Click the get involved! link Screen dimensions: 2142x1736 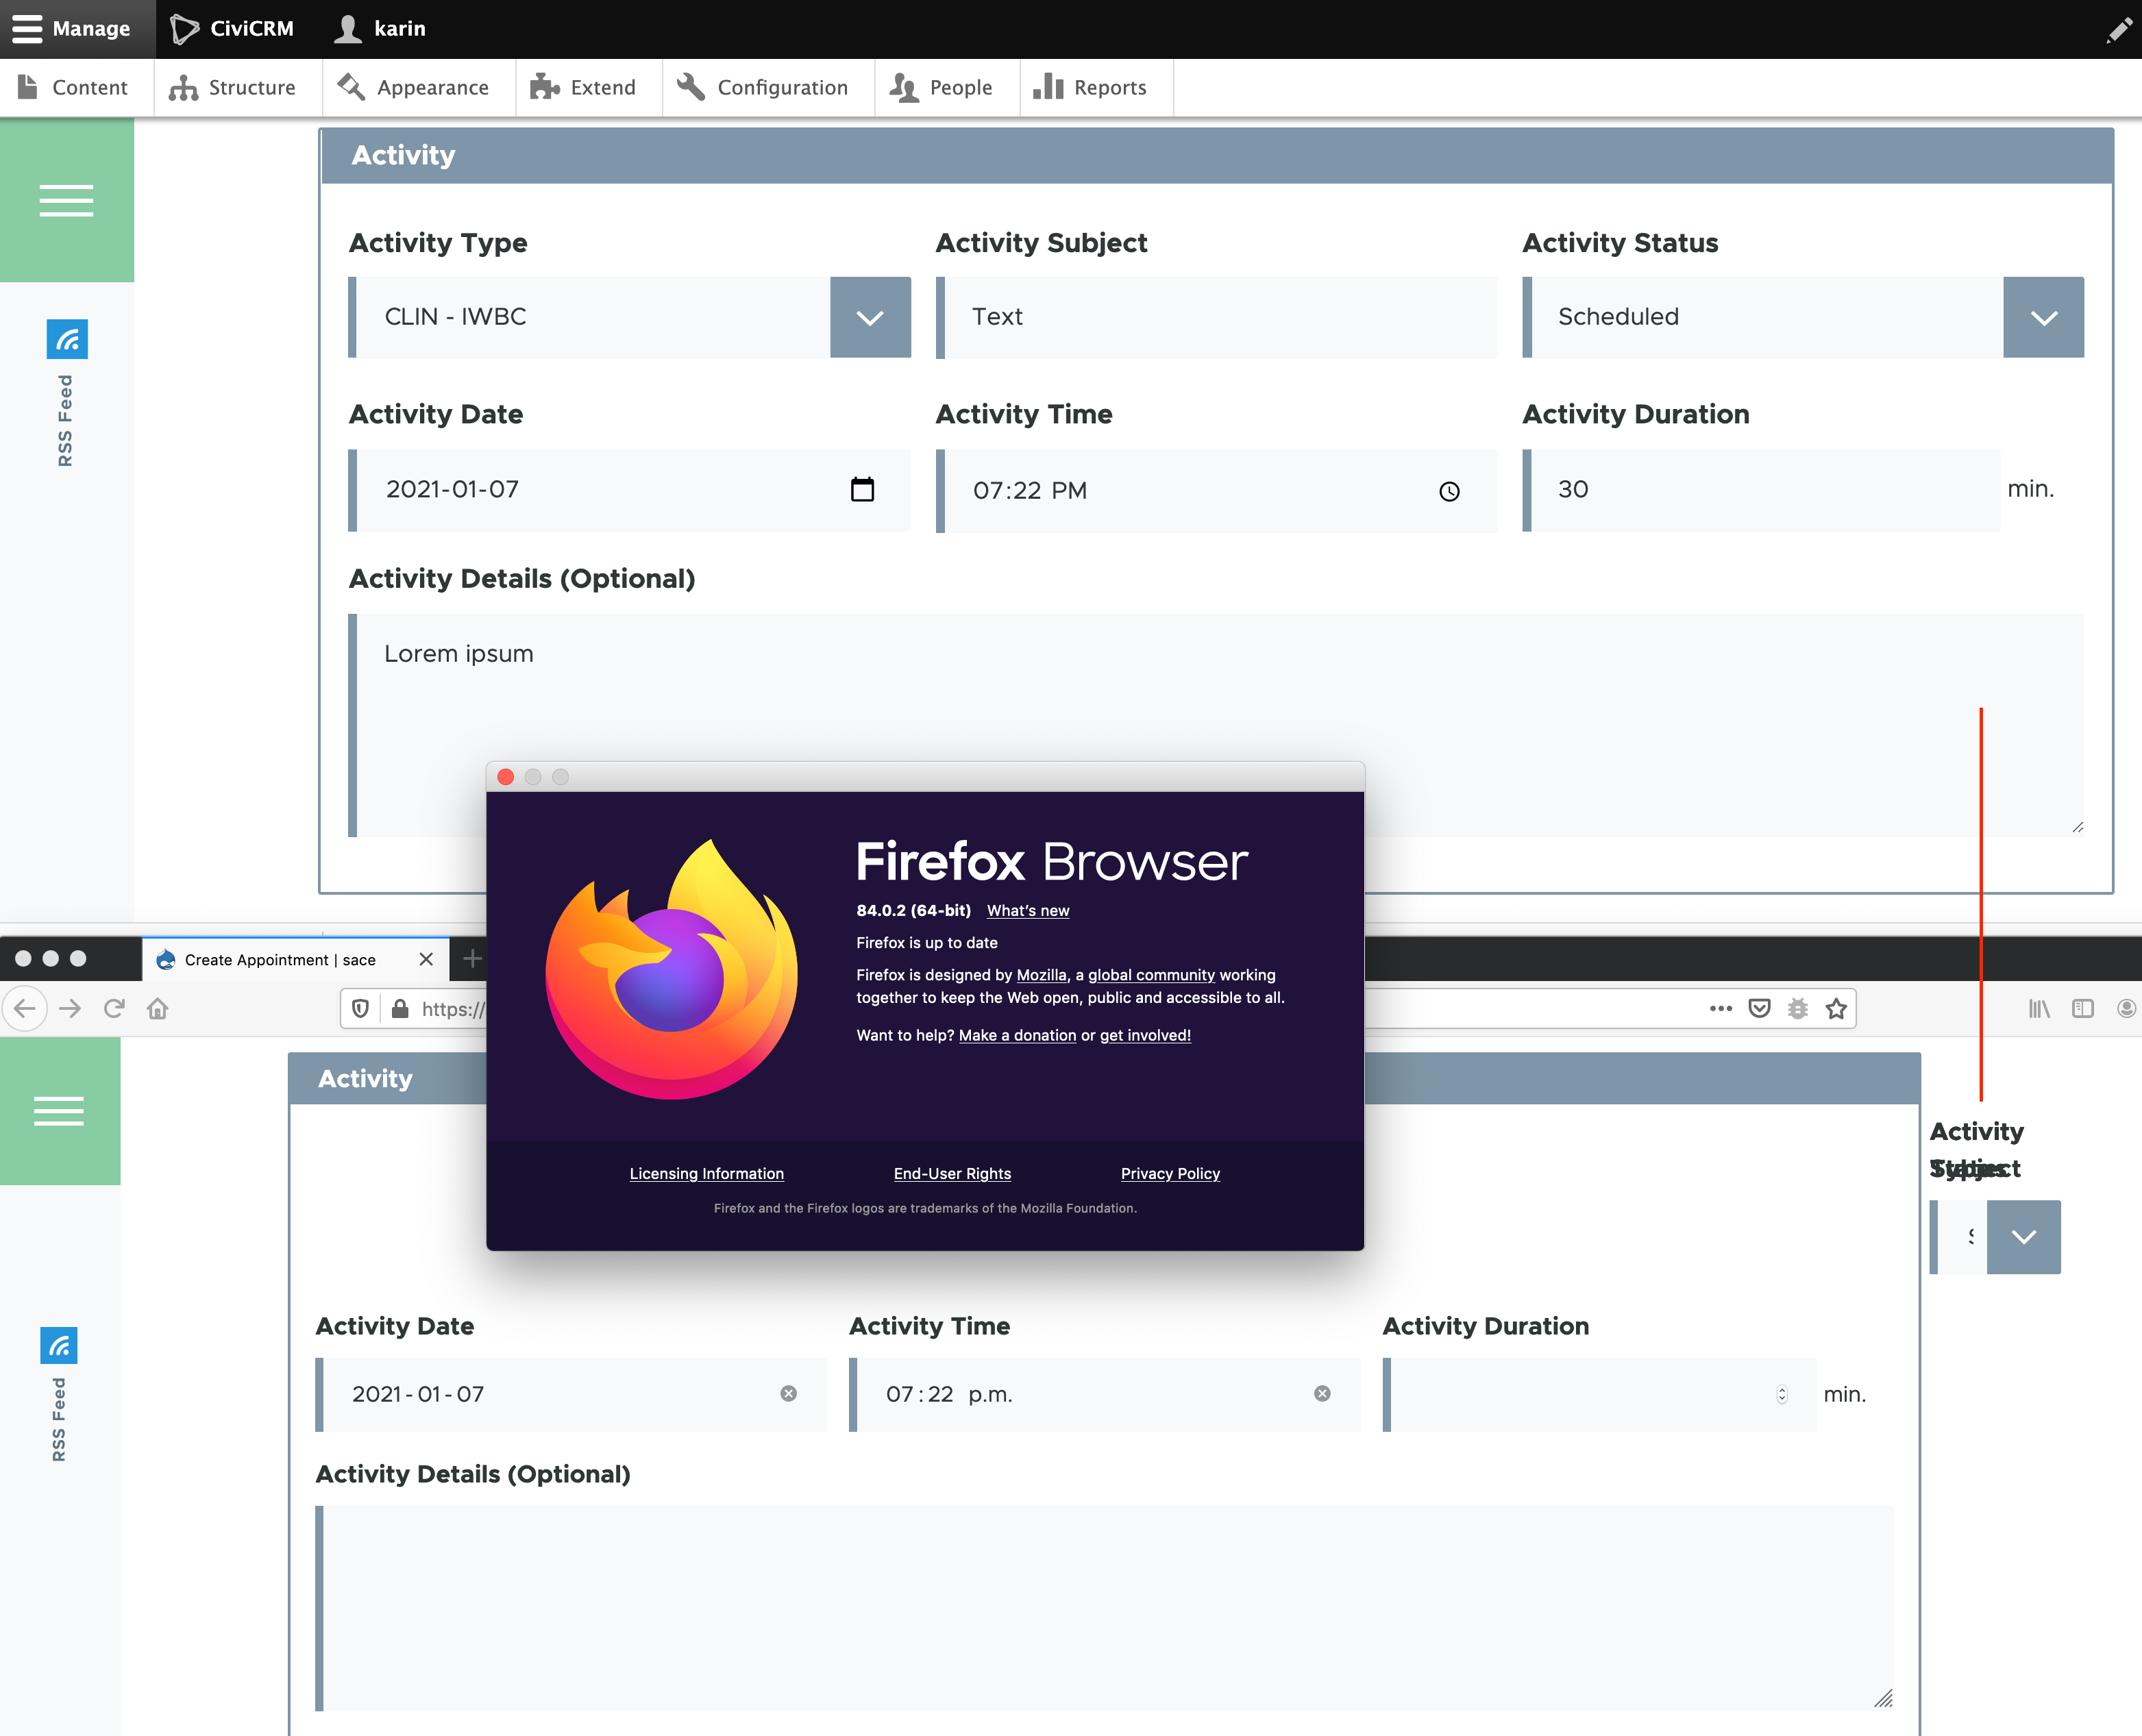(1145, 1035)
